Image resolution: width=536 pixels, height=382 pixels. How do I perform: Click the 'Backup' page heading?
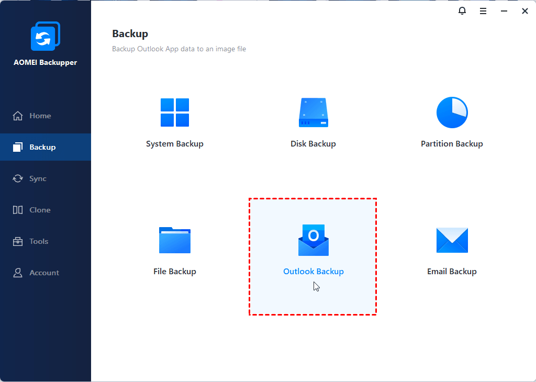[x=130, y=34]
